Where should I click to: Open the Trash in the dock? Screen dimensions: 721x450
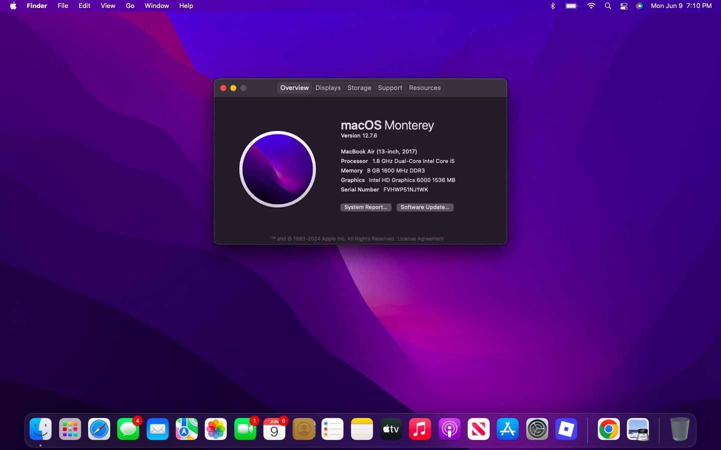[680, 429]
